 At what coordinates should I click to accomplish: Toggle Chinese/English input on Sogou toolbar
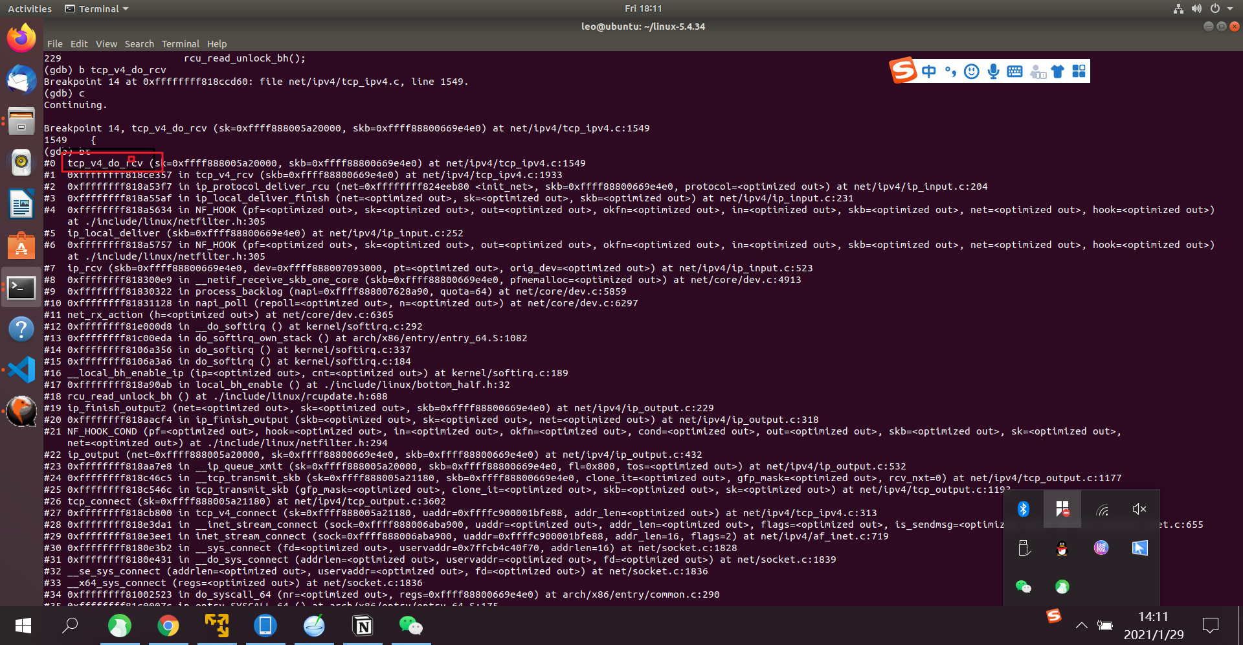click(x=928, y=71)
